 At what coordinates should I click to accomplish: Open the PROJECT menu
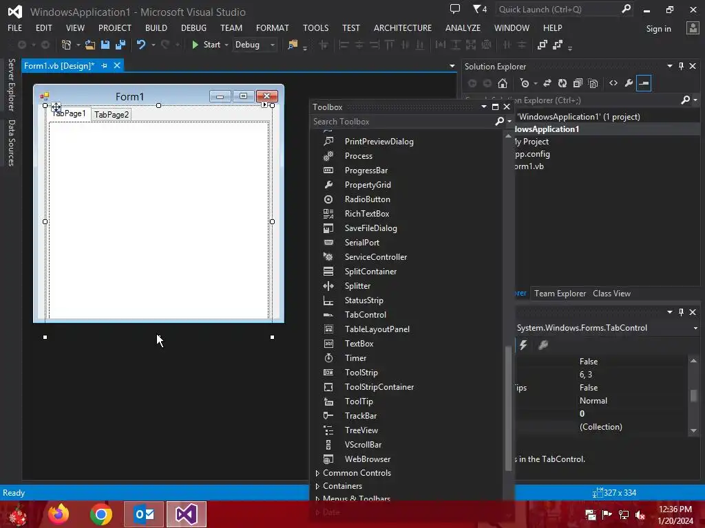(x=115, y=27)
